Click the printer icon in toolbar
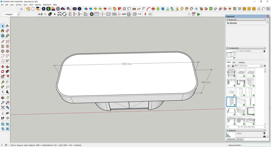 (129, 14)
